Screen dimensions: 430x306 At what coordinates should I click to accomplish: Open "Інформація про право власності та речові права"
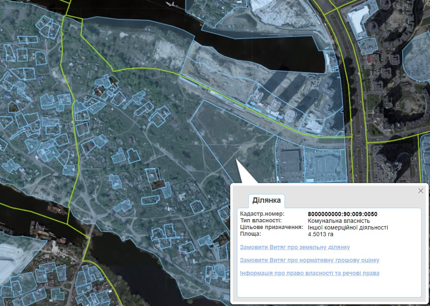tap(310, 273)
